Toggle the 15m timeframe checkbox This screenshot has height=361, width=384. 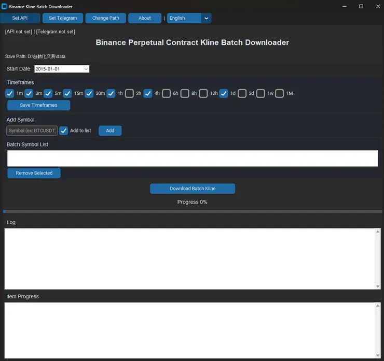tap(67, 93)
